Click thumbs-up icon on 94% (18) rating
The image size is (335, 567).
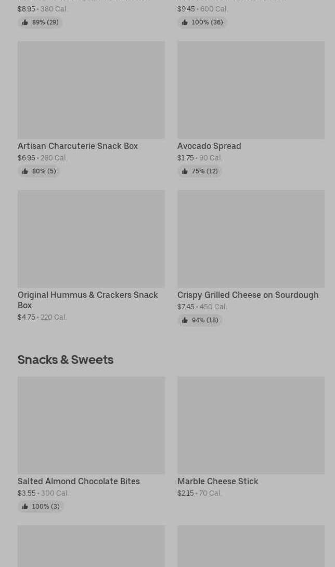(x=185, y=320)
